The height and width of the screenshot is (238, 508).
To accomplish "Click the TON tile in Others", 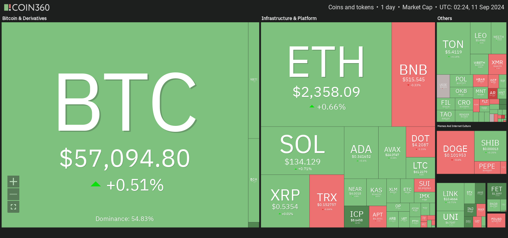I will (x=453, y=48).
